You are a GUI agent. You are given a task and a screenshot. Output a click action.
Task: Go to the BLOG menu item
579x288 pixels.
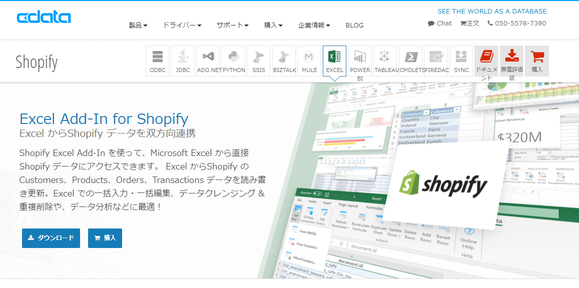(354, 25)
